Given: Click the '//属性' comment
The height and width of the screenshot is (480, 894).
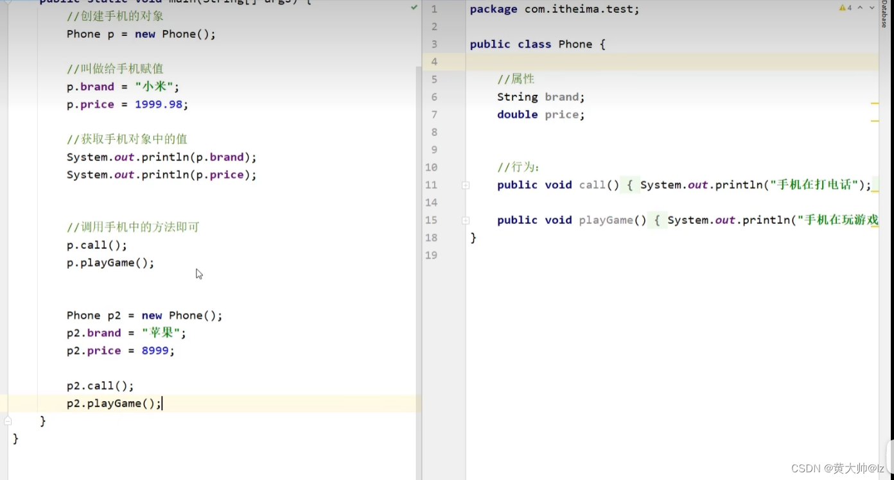Looking at the screenshot, I should click(x=516, y=80).
